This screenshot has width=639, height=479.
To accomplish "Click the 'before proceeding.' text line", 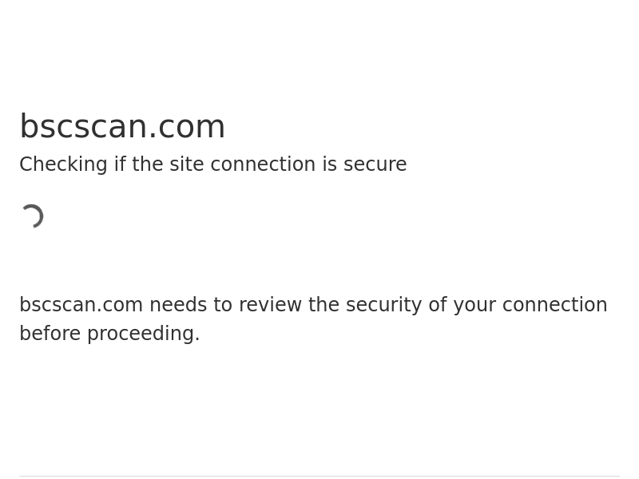I will click(x=109, y=334).
